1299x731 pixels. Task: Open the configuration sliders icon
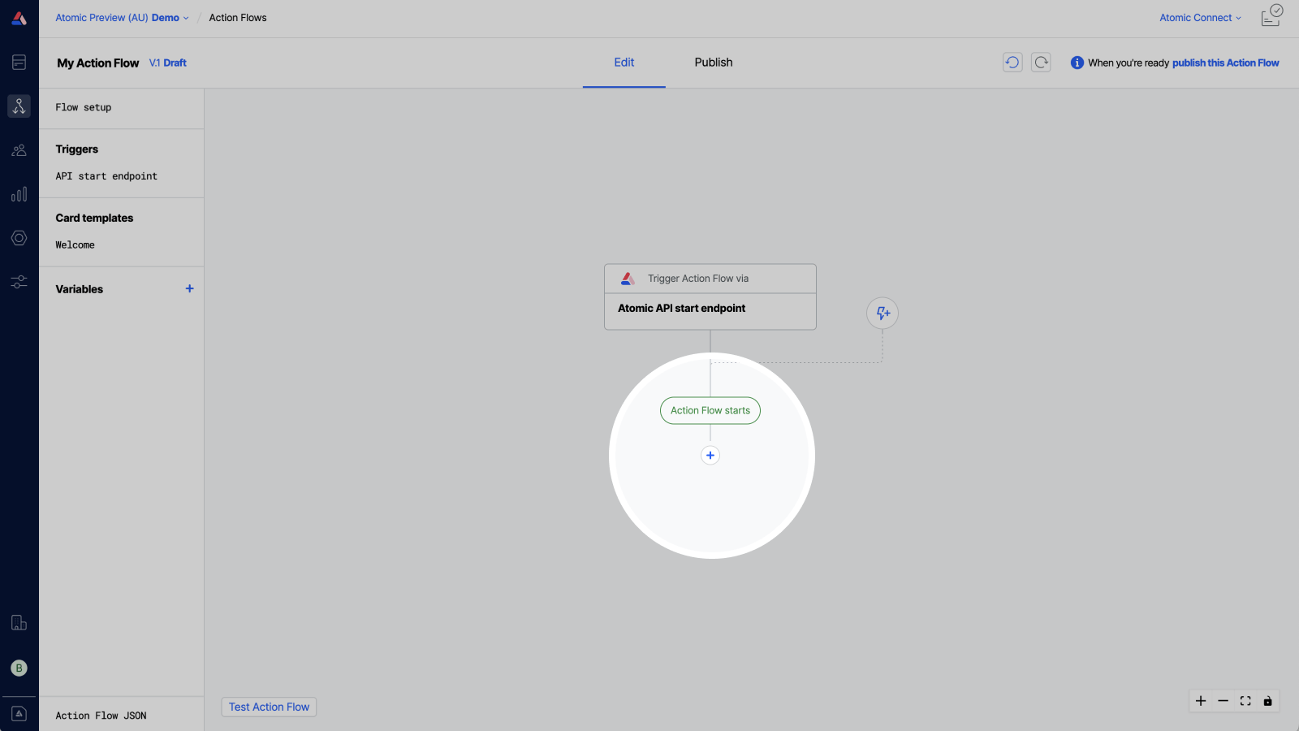tap(19, 282)
